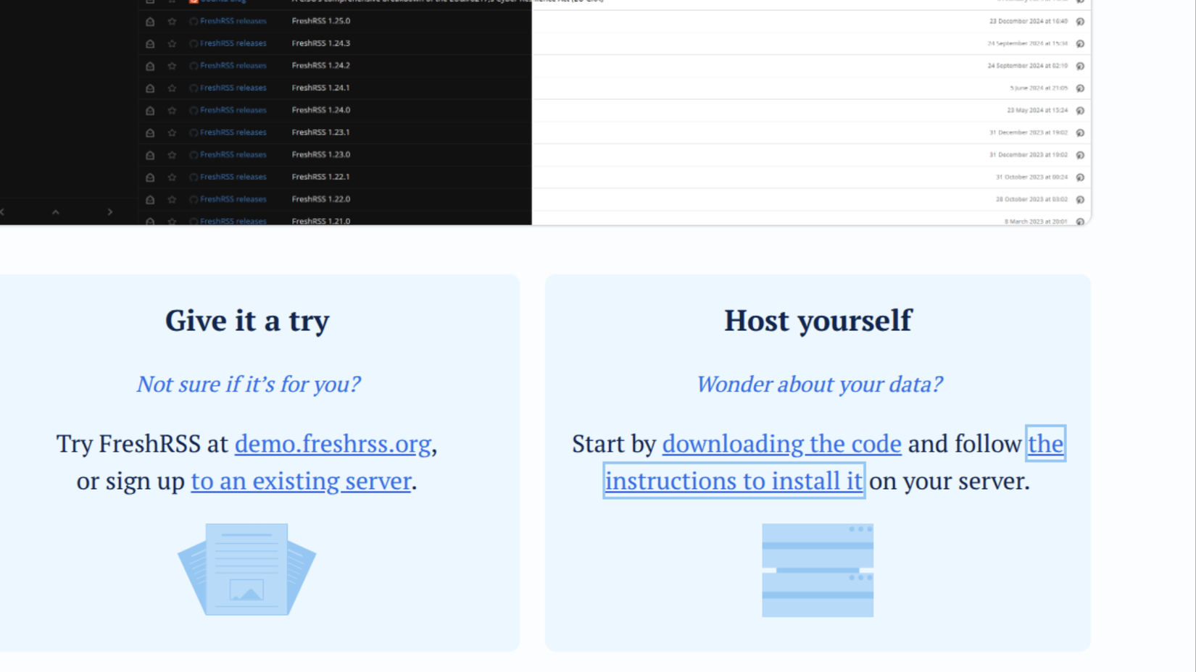Image resolution: width=1196 pixels, height=672 pixels.
Task: Toggle read icon on FreshRSS 1.24.3 row
Action: (150, 43)
